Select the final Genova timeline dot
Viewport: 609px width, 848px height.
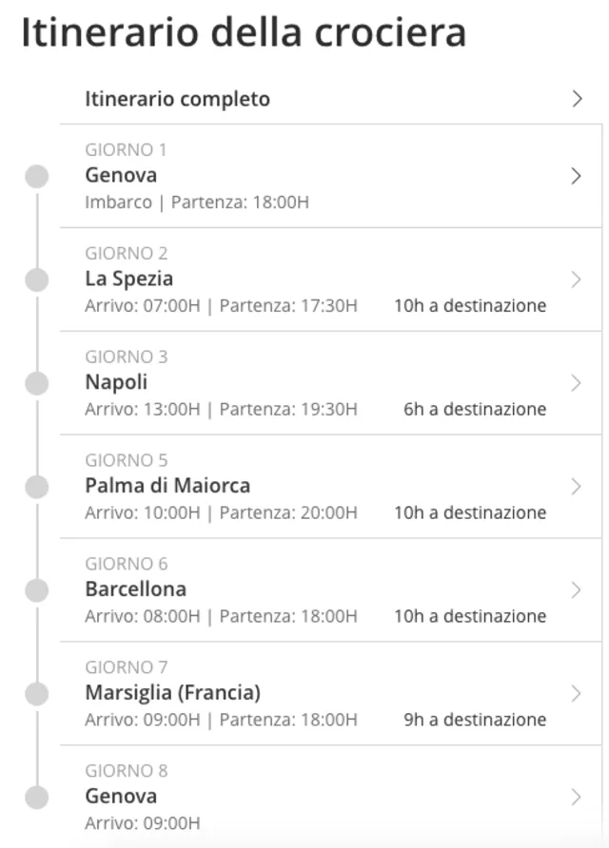point(37,797)
